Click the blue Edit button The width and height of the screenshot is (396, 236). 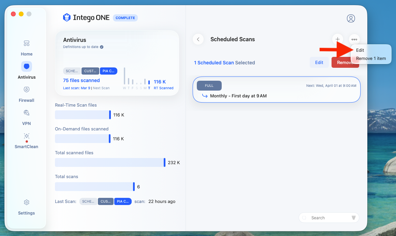(319, 62)
